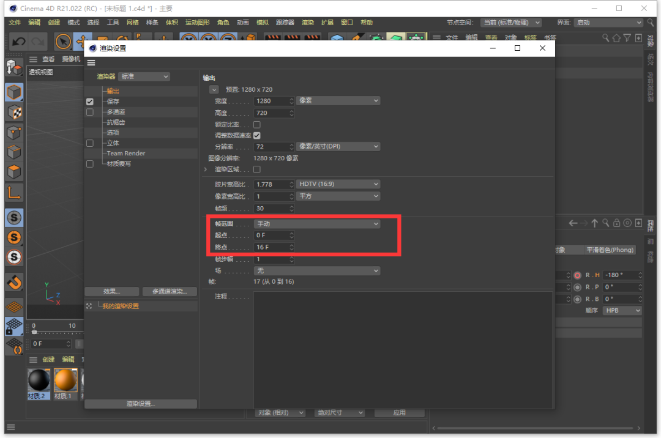Open the 帧范围 (Frame Range) dropdown
Viewport: 661px width, 438px height.
[x=317, y=224]
